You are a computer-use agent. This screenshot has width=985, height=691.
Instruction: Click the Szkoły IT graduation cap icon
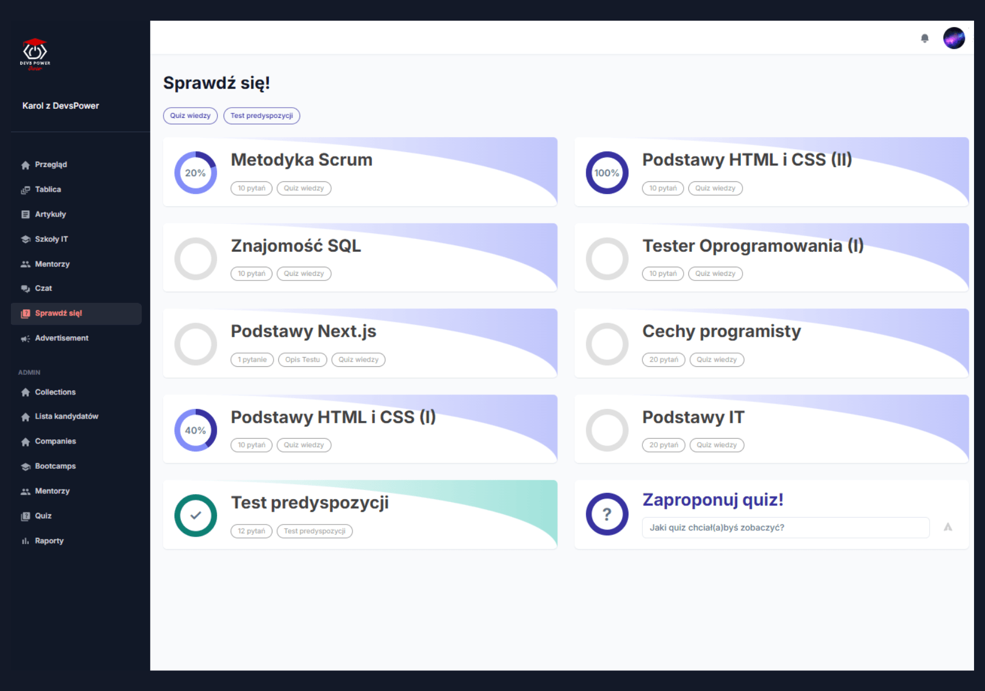point(25,240)
